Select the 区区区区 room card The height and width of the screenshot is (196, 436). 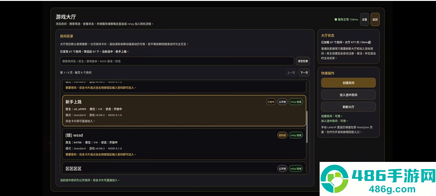[x=184, y=168]
